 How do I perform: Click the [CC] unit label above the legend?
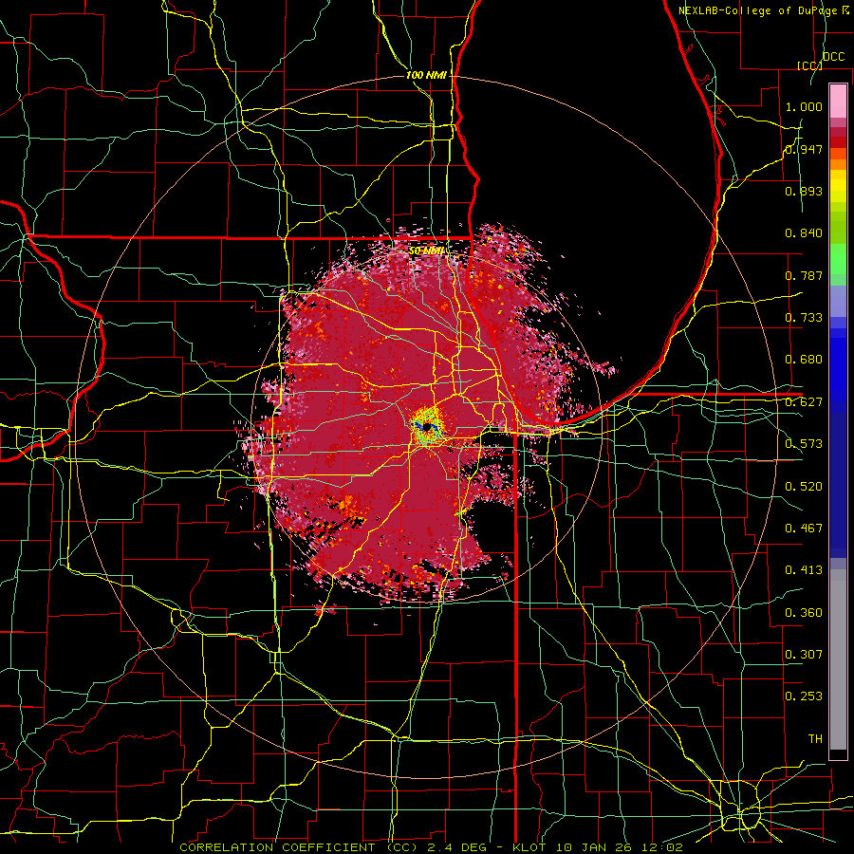(809, 65)
